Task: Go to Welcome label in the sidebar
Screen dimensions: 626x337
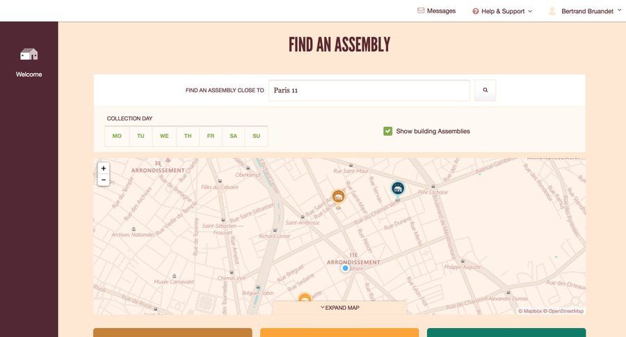Action: pyautogui.click(x=29, y=75)
